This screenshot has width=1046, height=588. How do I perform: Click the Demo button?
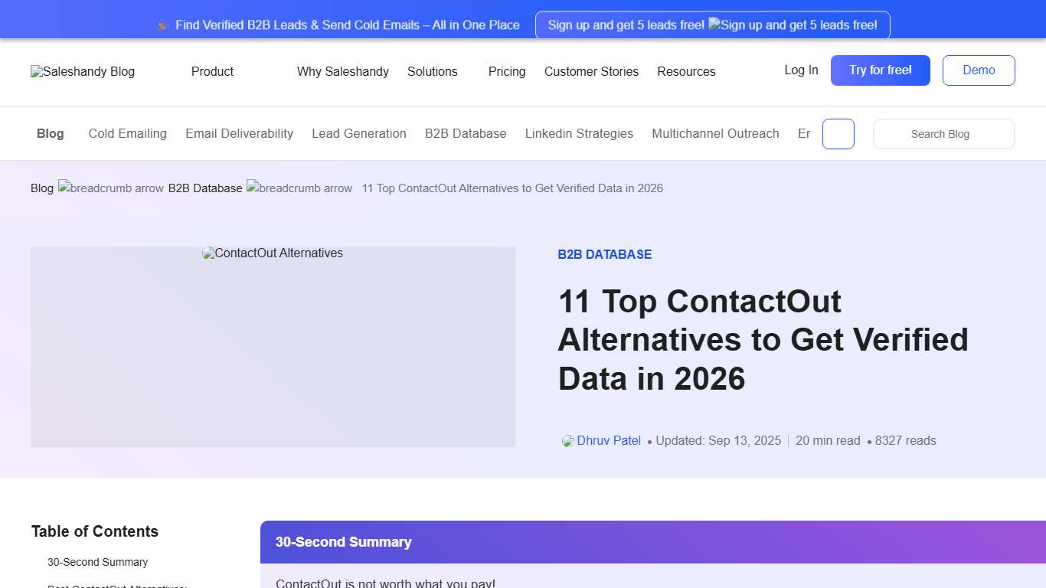(979, 70)
